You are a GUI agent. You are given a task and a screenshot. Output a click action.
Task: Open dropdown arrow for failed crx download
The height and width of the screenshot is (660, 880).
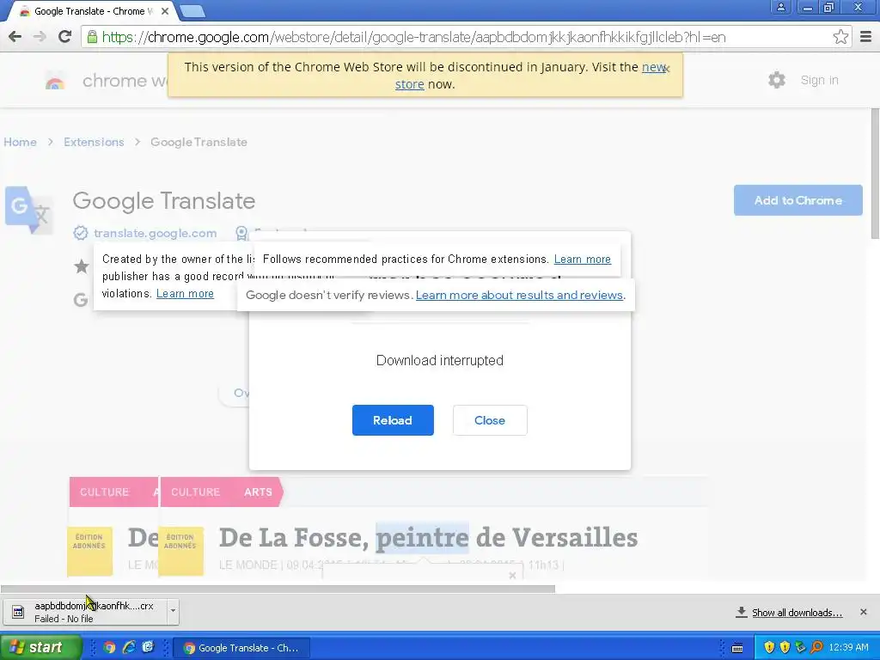tap(173, 611)
